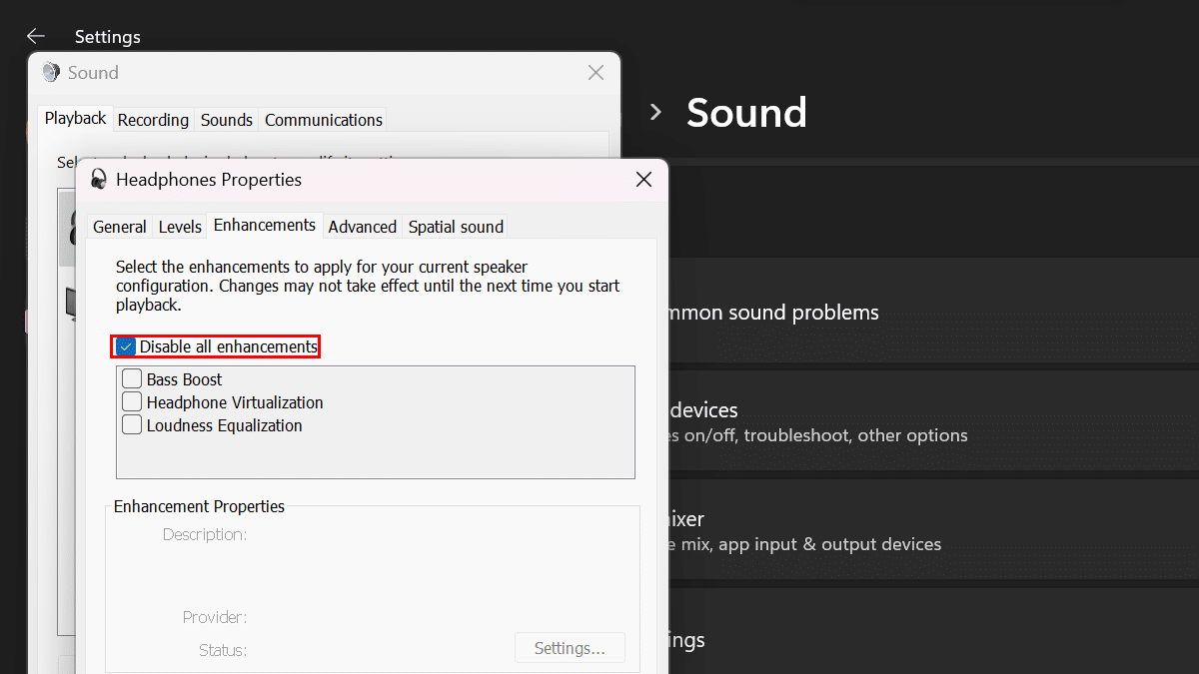
Task: Switch to the General tab
Action: click(119, 227)
